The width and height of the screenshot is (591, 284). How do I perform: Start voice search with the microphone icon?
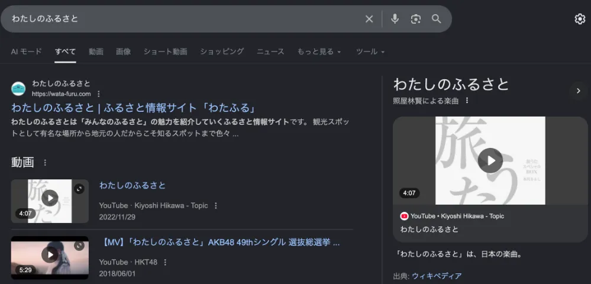tap(395, 19)
